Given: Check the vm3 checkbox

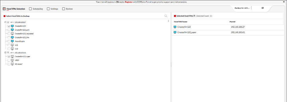Looking at the screenshot, I should pyautogui.click(x=9, y=49).
